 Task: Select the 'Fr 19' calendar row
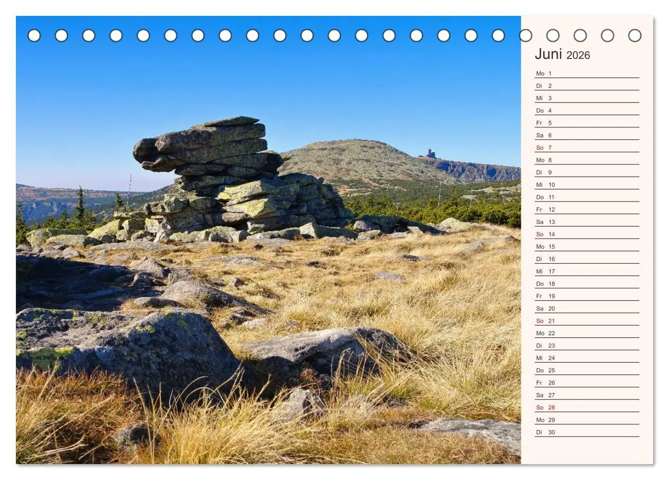click(587, 296)
